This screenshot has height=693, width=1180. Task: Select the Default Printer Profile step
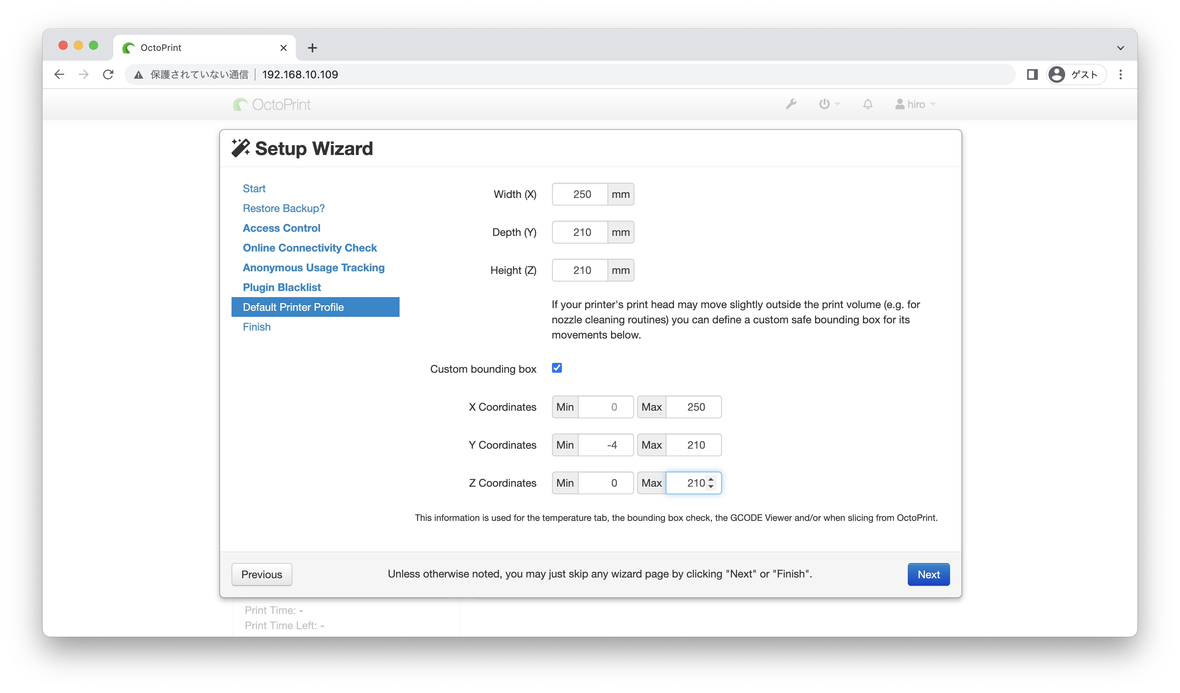point(315,307)
